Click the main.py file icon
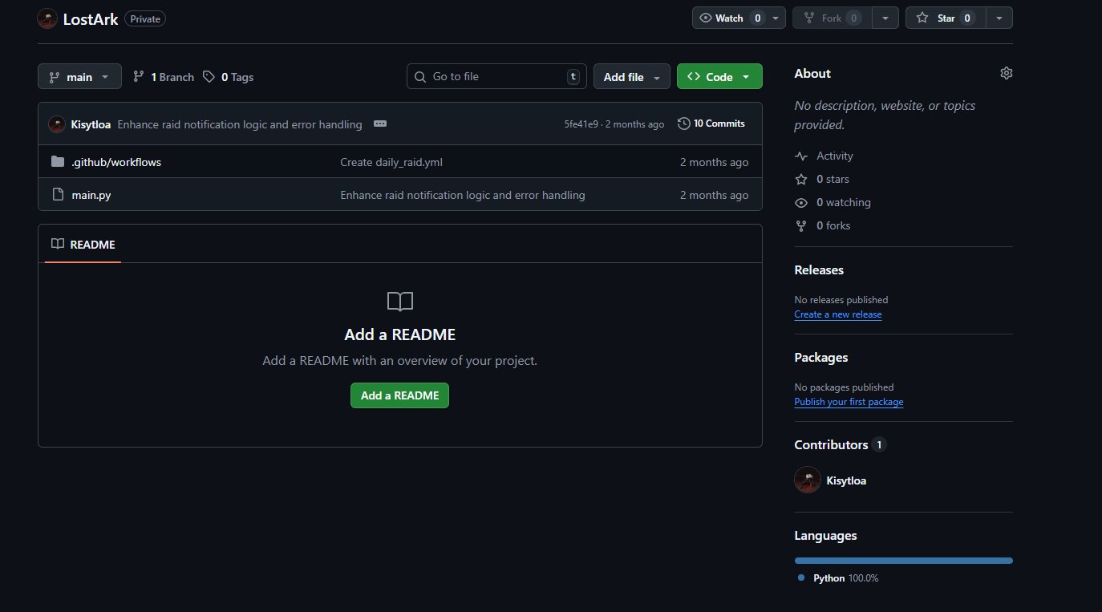The width and height of the screenshot is (1102, 612). pyautogui.click(x=57, y=195)
